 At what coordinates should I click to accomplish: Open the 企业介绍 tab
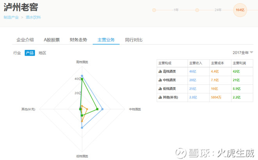pos(25,40)
